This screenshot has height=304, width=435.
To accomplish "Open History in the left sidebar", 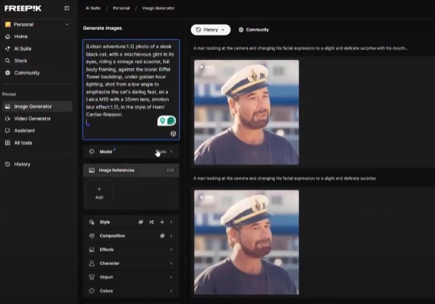I will click(22, 164).
